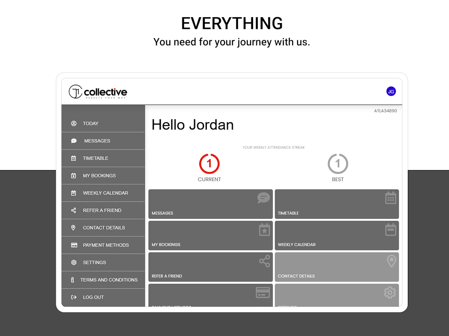Open the Timetable dashboard tile
The width and height of the screenshot is (449, 336).
point(337,204)
